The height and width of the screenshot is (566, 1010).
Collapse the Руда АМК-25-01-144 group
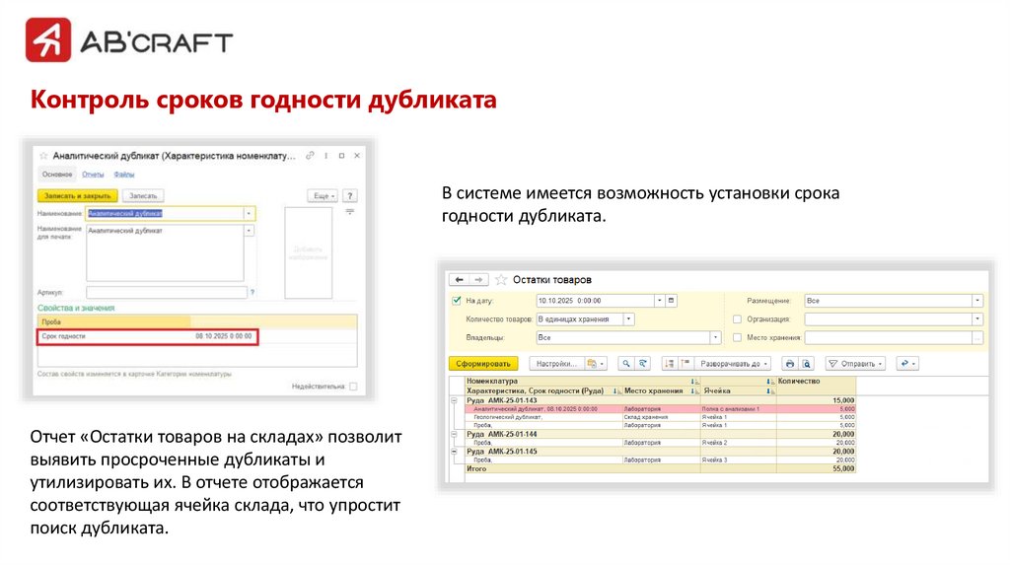454,435
